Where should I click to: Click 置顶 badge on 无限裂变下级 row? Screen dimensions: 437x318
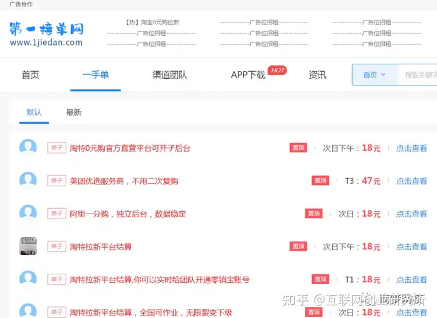pos(314,312)
